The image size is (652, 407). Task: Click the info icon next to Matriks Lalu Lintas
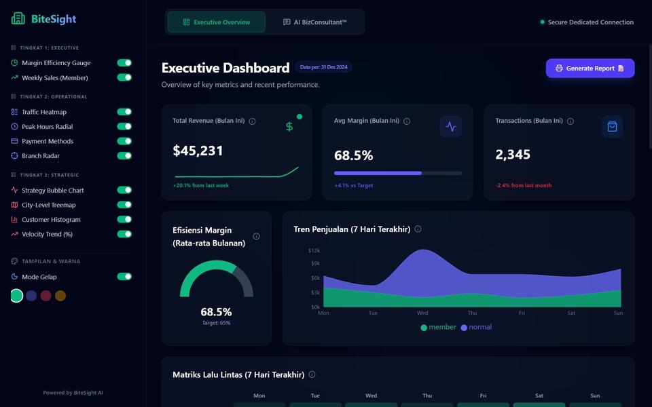pos(312,374)
